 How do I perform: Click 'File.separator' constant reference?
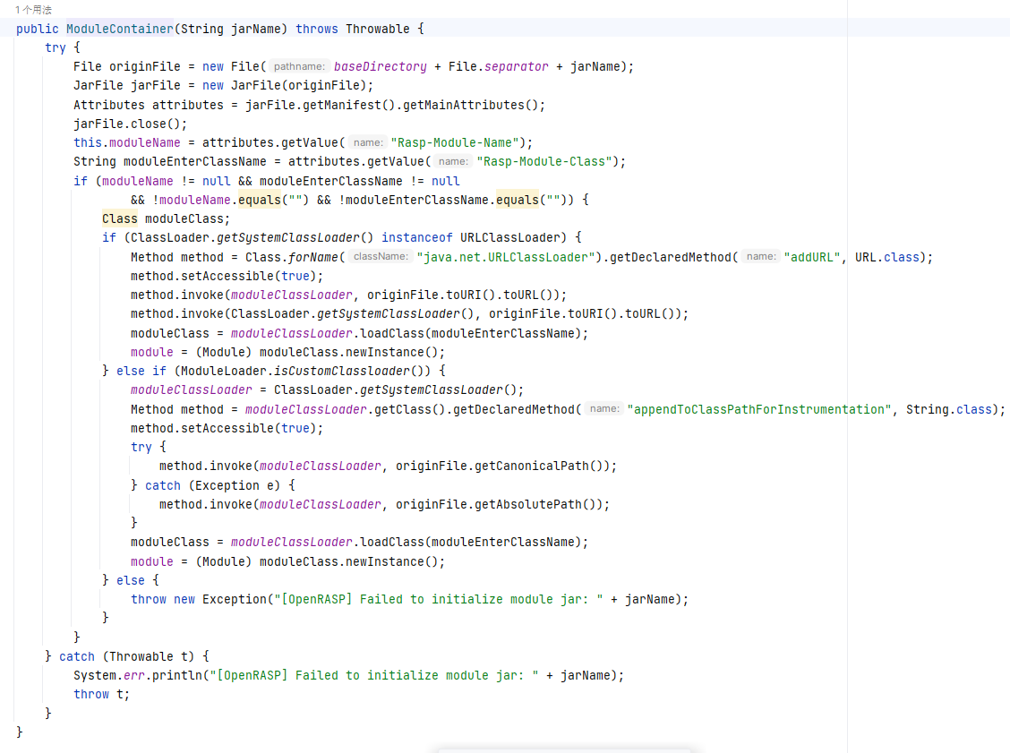pos(498,66)
